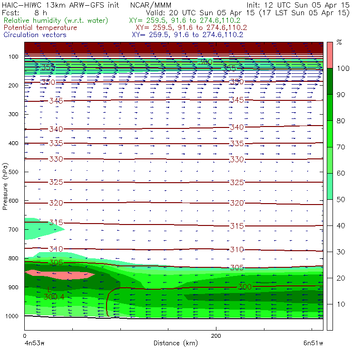Click the 'Valid: 20 UTC Sun 05 Apr 15' text
This screenshot has width=352, height=352.
(x=201, y=13)
